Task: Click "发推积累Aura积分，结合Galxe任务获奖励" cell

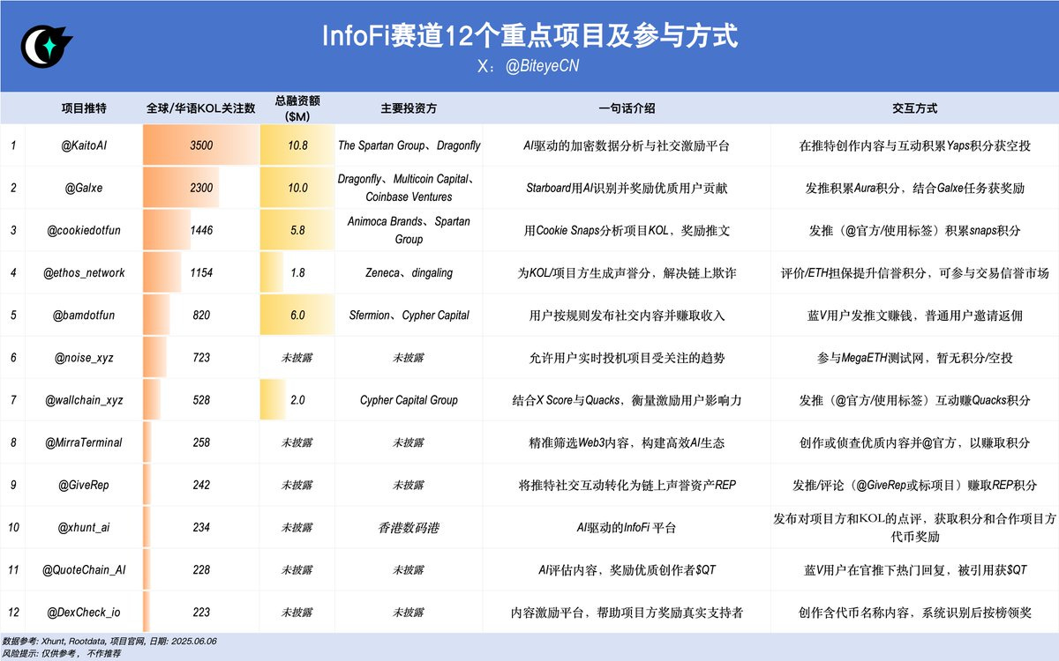Action: coord(914,188)
